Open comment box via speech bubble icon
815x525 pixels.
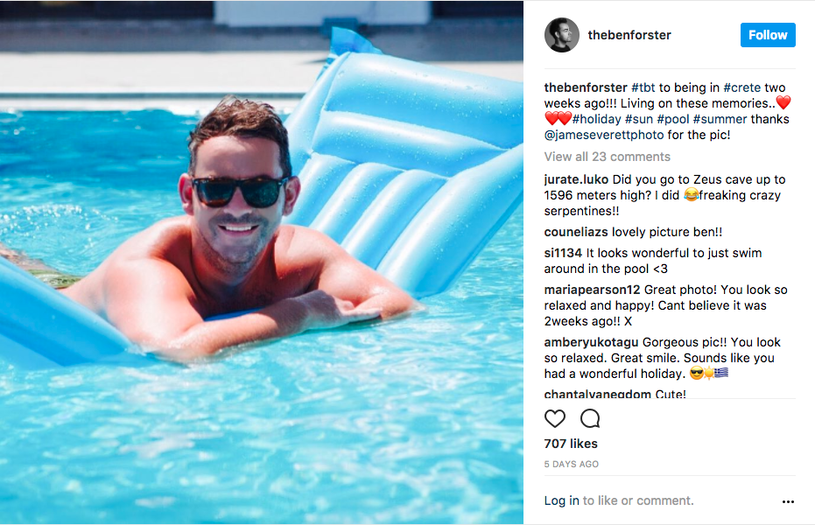(x=590, y=418)
